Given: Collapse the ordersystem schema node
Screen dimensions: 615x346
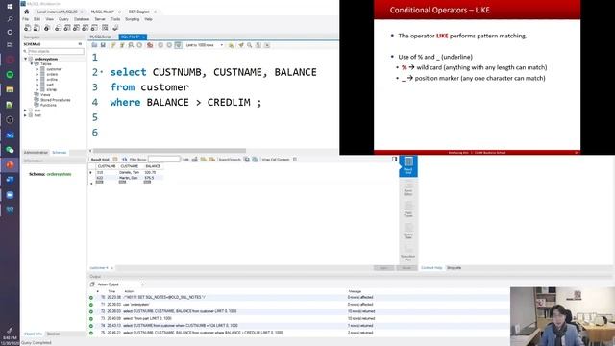Looking at the screenshot, I should click(26, 59).
